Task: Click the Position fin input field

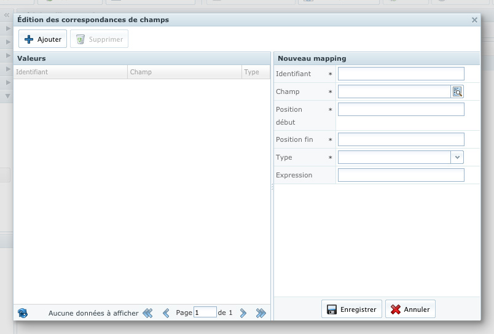Action: (401, 139)
